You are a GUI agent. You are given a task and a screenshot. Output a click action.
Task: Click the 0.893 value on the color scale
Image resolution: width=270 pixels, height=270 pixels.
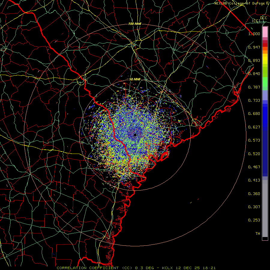pos(254,60)
